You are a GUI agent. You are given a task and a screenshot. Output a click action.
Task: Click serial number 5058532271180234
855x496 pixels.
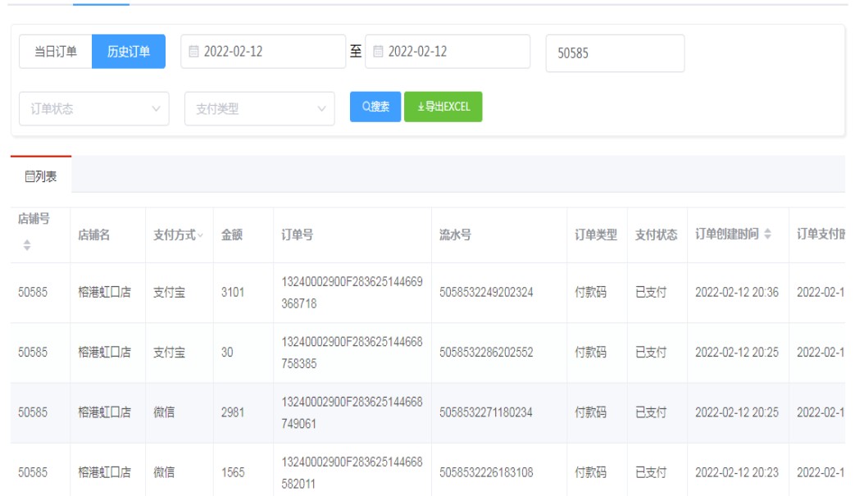click(486, 413)
